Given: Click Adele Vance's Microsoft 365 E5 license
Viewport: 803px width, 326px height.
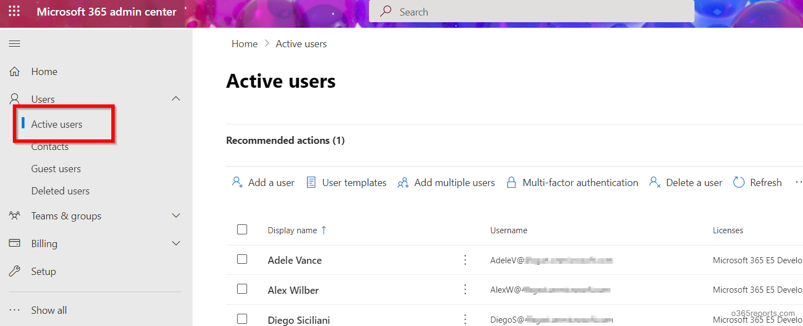Looking at the screenshot, I should click(x=757, y=260).
